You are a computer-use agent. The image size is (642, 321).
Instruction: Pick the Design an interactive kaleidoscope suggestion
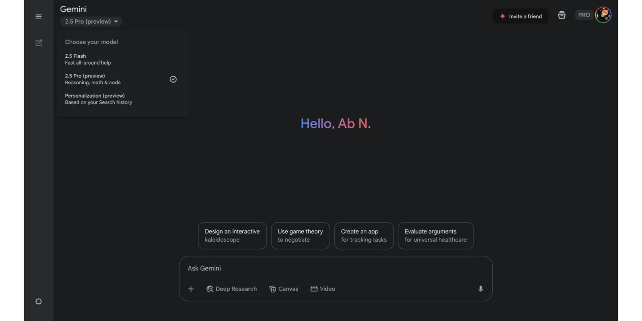tap(232, 236)
